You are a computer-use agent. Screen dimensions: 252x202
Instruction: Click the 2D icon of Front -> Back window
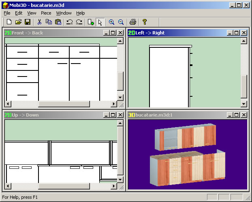click(8, 33)
